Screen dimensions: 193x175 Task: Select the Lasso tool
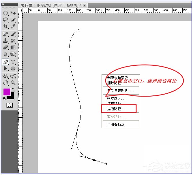pyautogui.click(x=5, y=20)
